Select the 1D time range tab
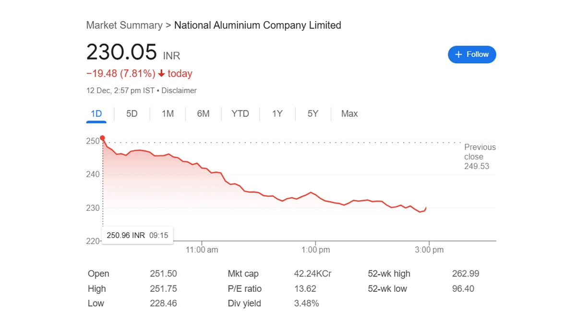The image size is (576, 324). point(96,114)
